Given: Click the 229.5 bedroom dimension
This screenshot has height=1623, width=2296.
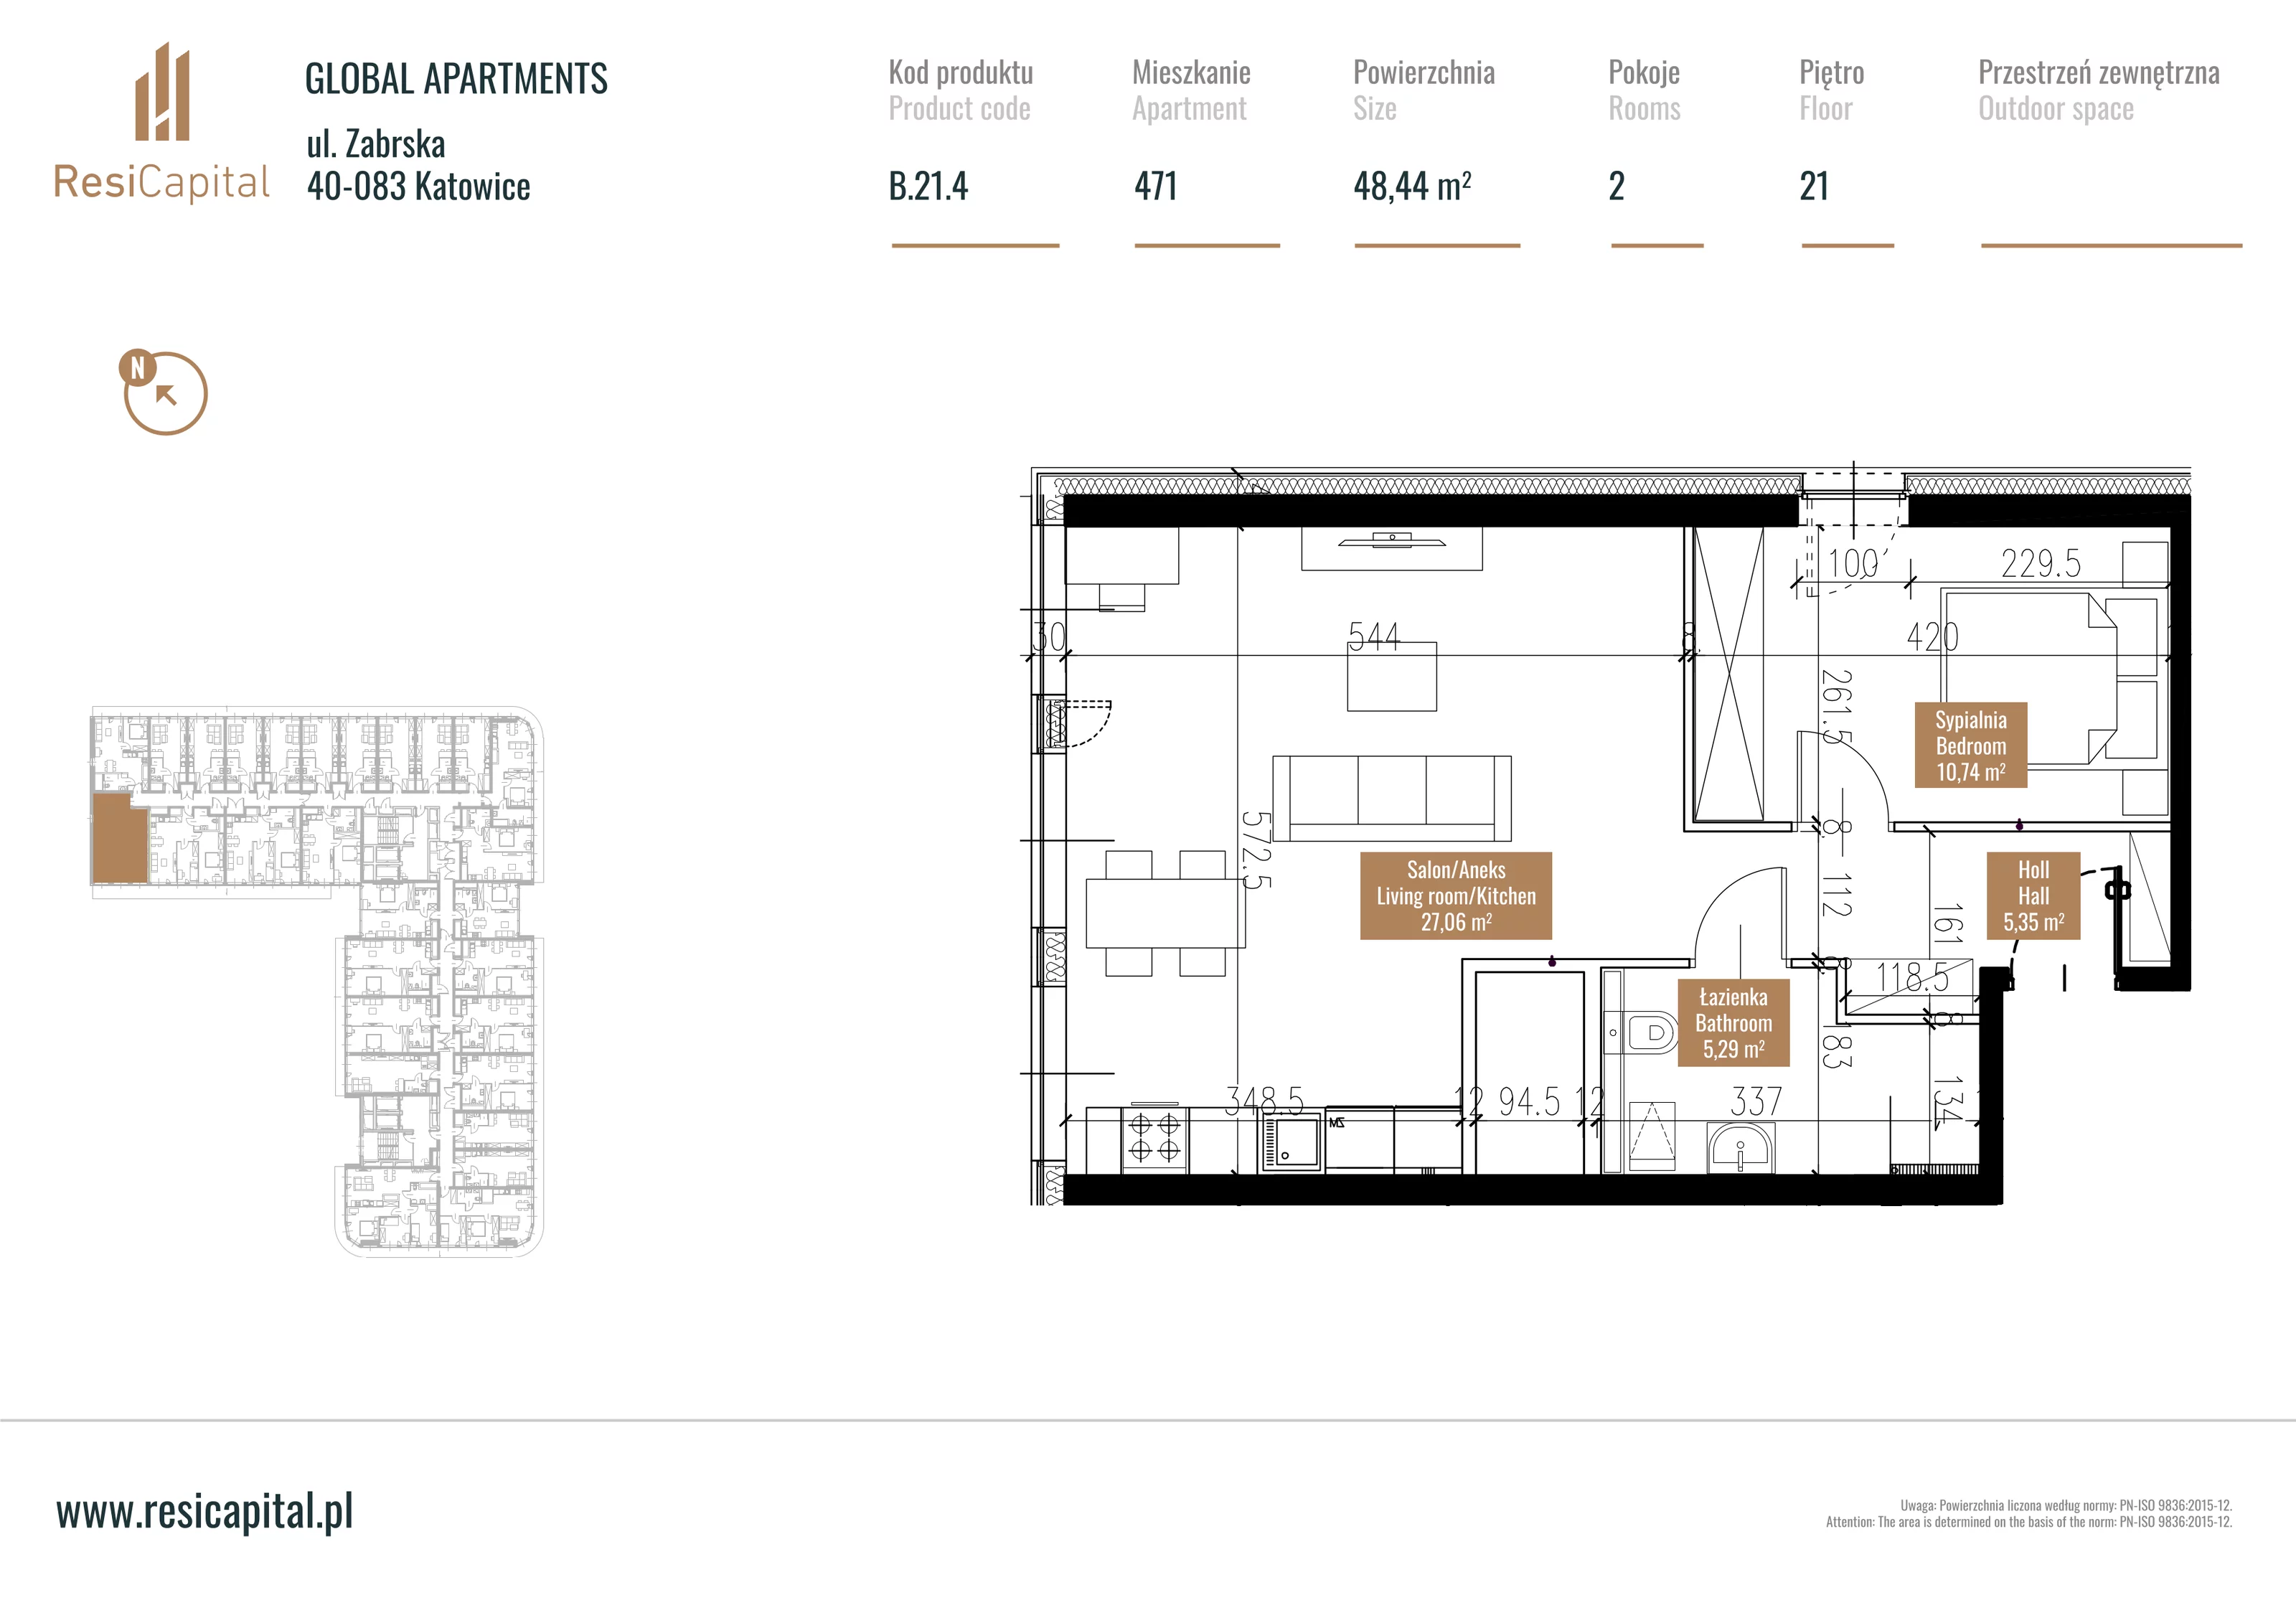Looking at the screenshot, I should click(2040, 564).
